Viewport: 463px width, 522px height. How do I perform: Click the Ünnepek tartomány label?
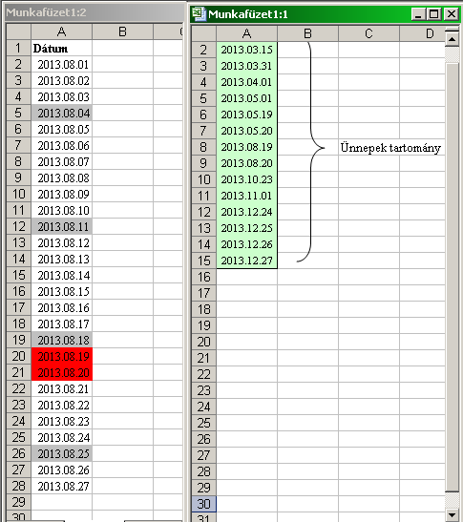click(390, 148)
